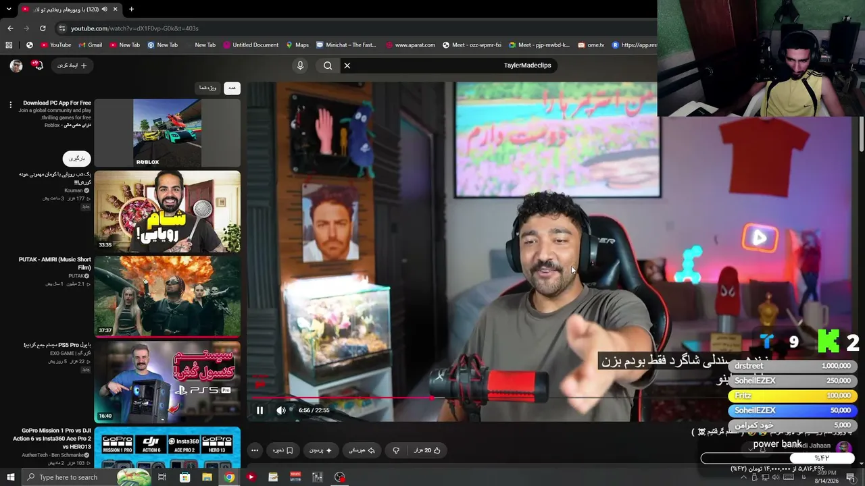865x486 pixels.
Task: Open the notepad app on the taskbar
Action: pos(273,477)
